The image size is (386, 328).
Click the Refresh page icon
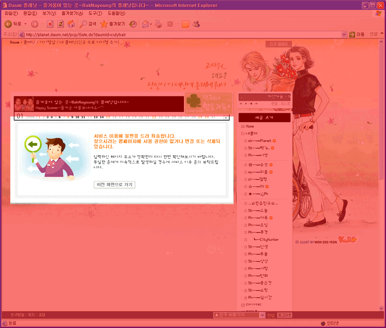(60, 24)
